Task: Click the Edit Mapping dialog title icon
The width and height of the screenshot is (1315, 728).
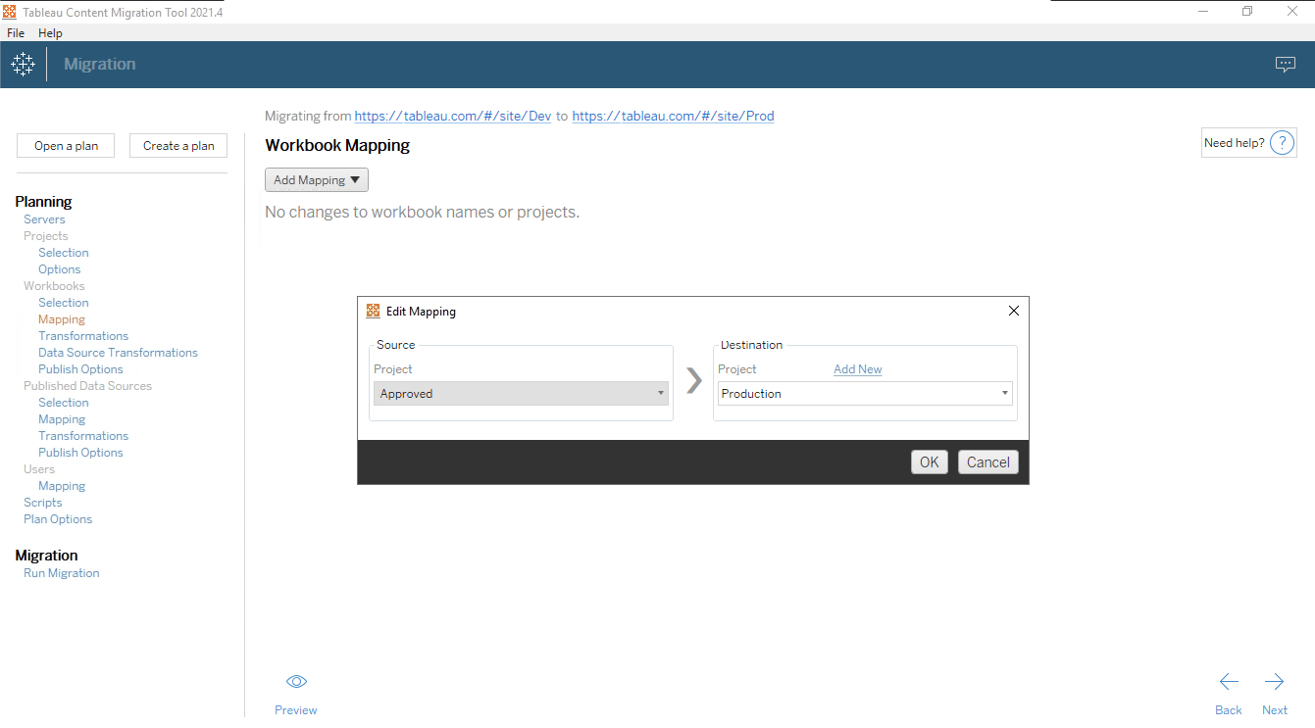Action: pos(373,312)
